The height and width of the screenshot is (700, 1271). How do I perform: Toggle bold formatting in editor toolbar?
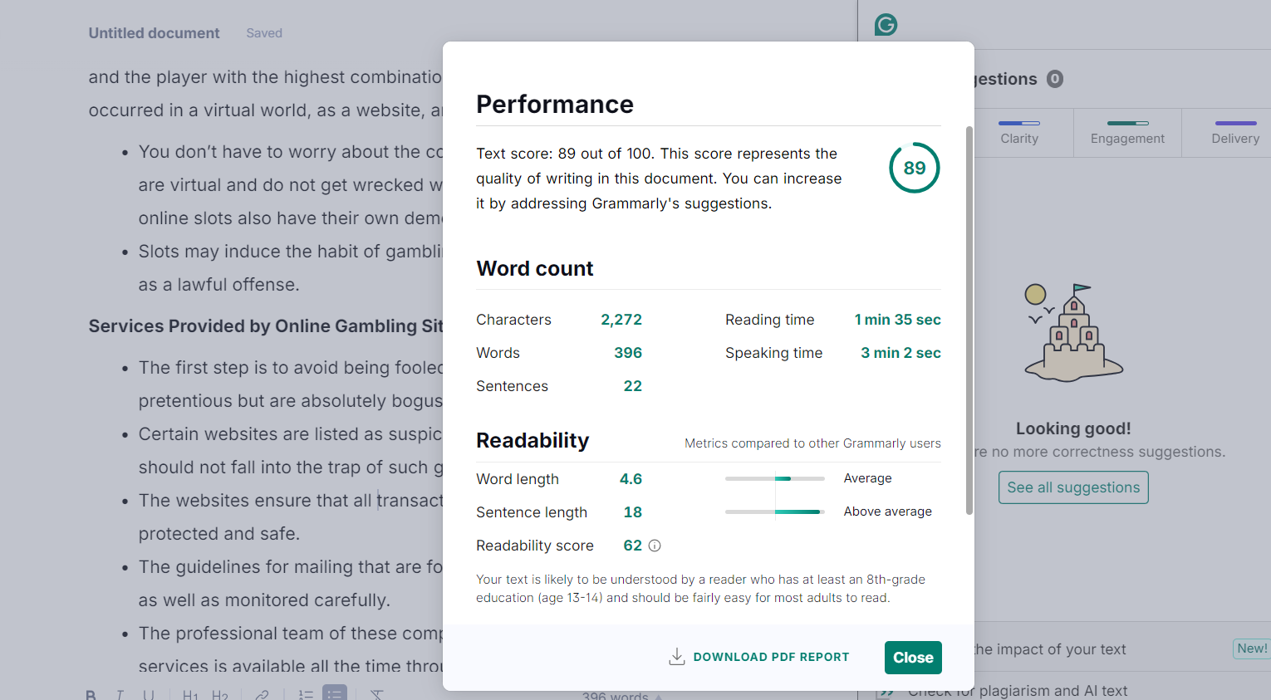(x=91, y=695)
